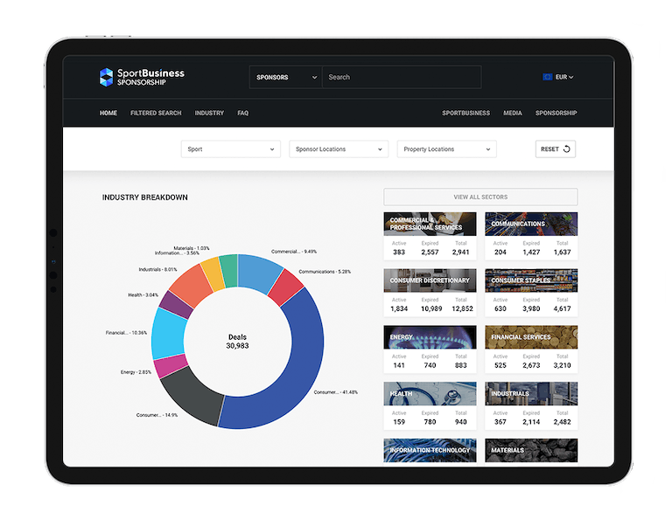
Task: Select the purple Health 3.04% segment
Action: tap(177, 305)
